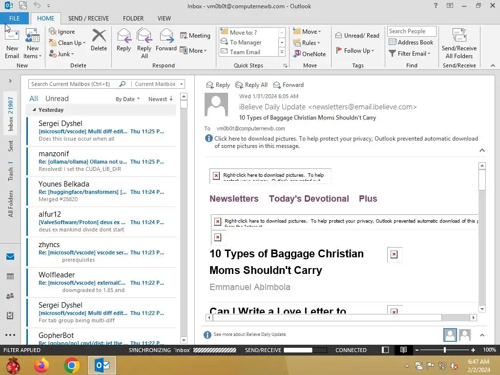Open the Rules dropdown
Screen dimensions: 500x375
point(307,43)
